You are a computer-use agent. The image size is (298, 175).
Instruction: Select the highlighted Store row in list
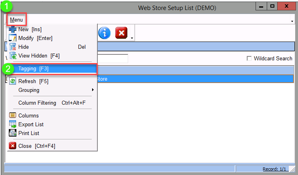click(x=192, y=79)
